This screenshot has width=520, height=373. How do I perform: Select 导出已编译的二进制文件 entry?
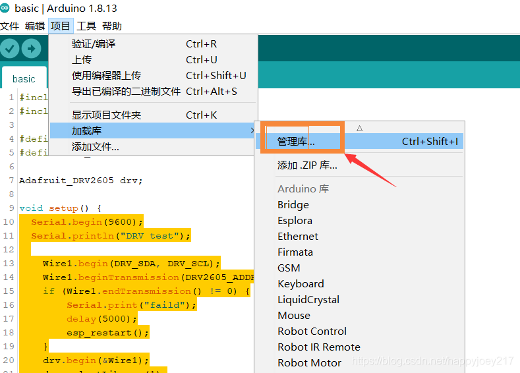coord(153,91)
